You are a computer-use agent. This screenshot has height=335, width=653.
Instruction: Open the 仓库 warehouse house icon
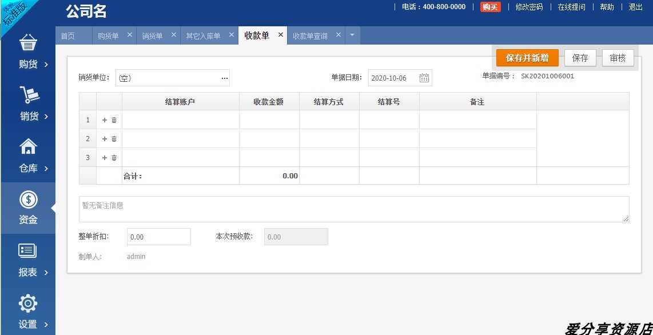tap(29, 146)
